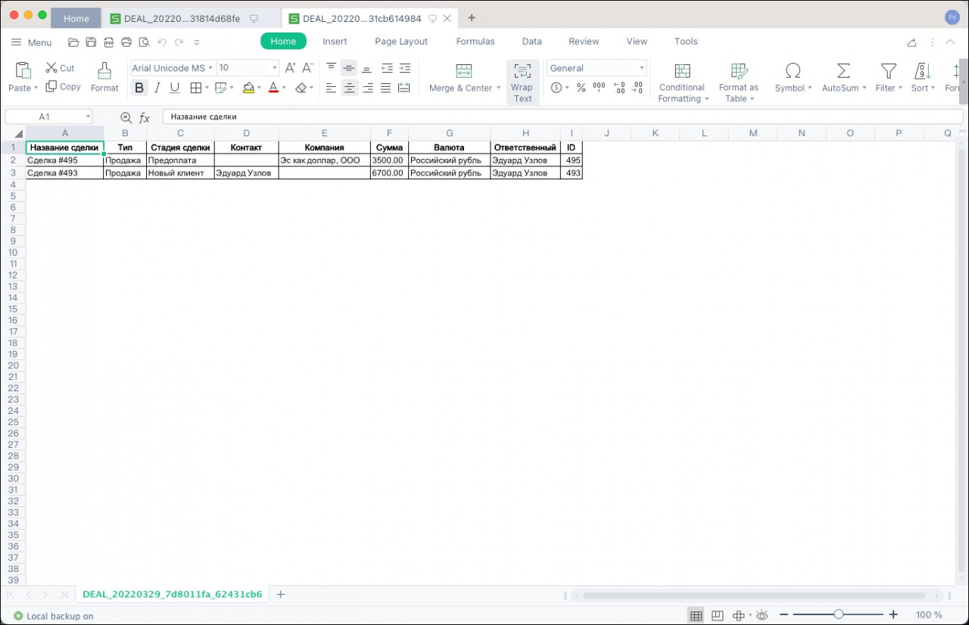Justify cell text horizontally
Viewport: 969px width, 625px height.
tap(385, 88)
